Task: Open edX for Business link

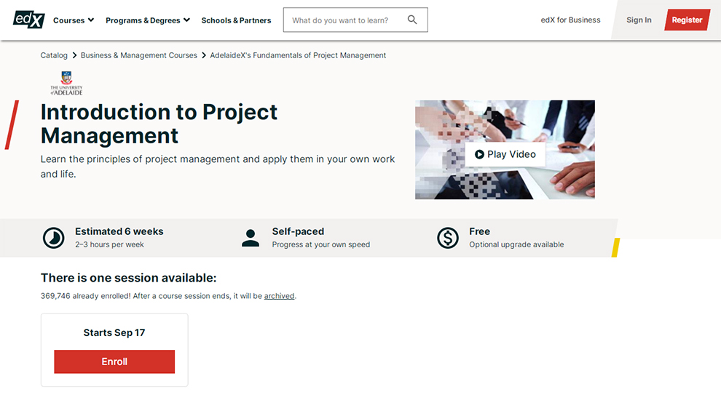Action: [x=571, y=20]
